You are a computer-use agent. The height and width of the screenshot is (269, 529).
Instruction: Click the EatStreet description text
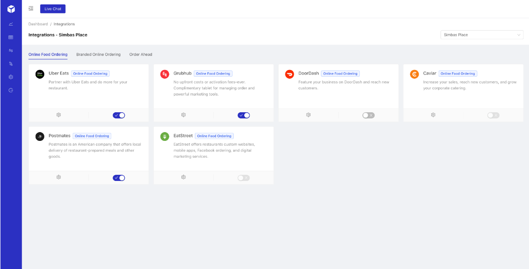[x=214, y=150]
